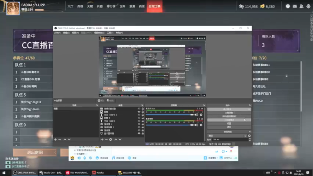Open dropdown arrow on 停止推流 button
Viewport: 313px width, 176px height.
[249, 109]
